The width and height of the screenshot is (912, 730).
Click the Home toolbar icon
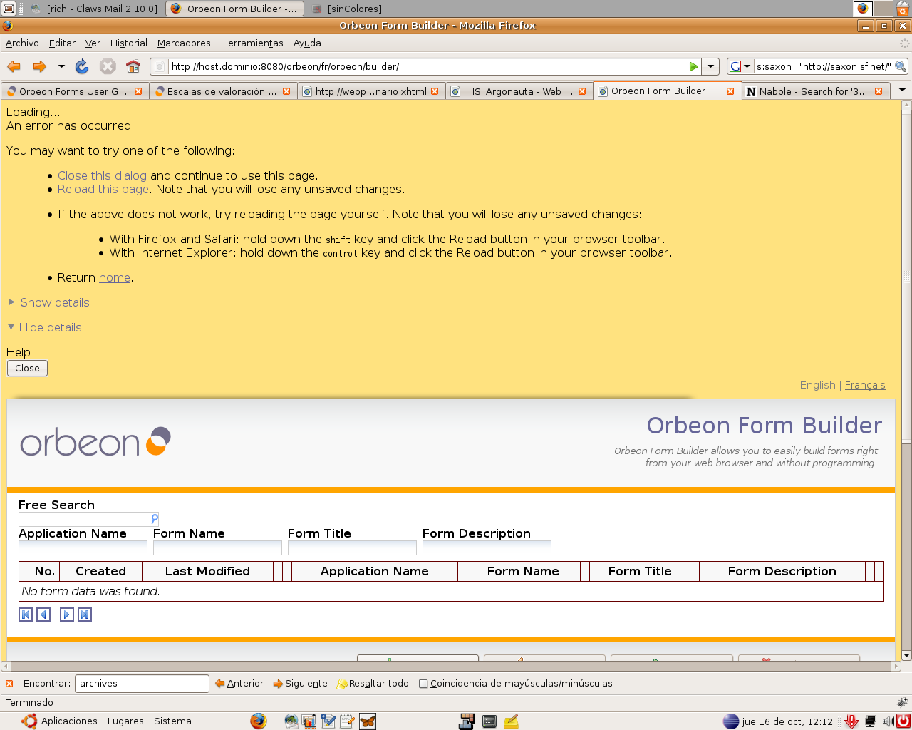point(133,66)
